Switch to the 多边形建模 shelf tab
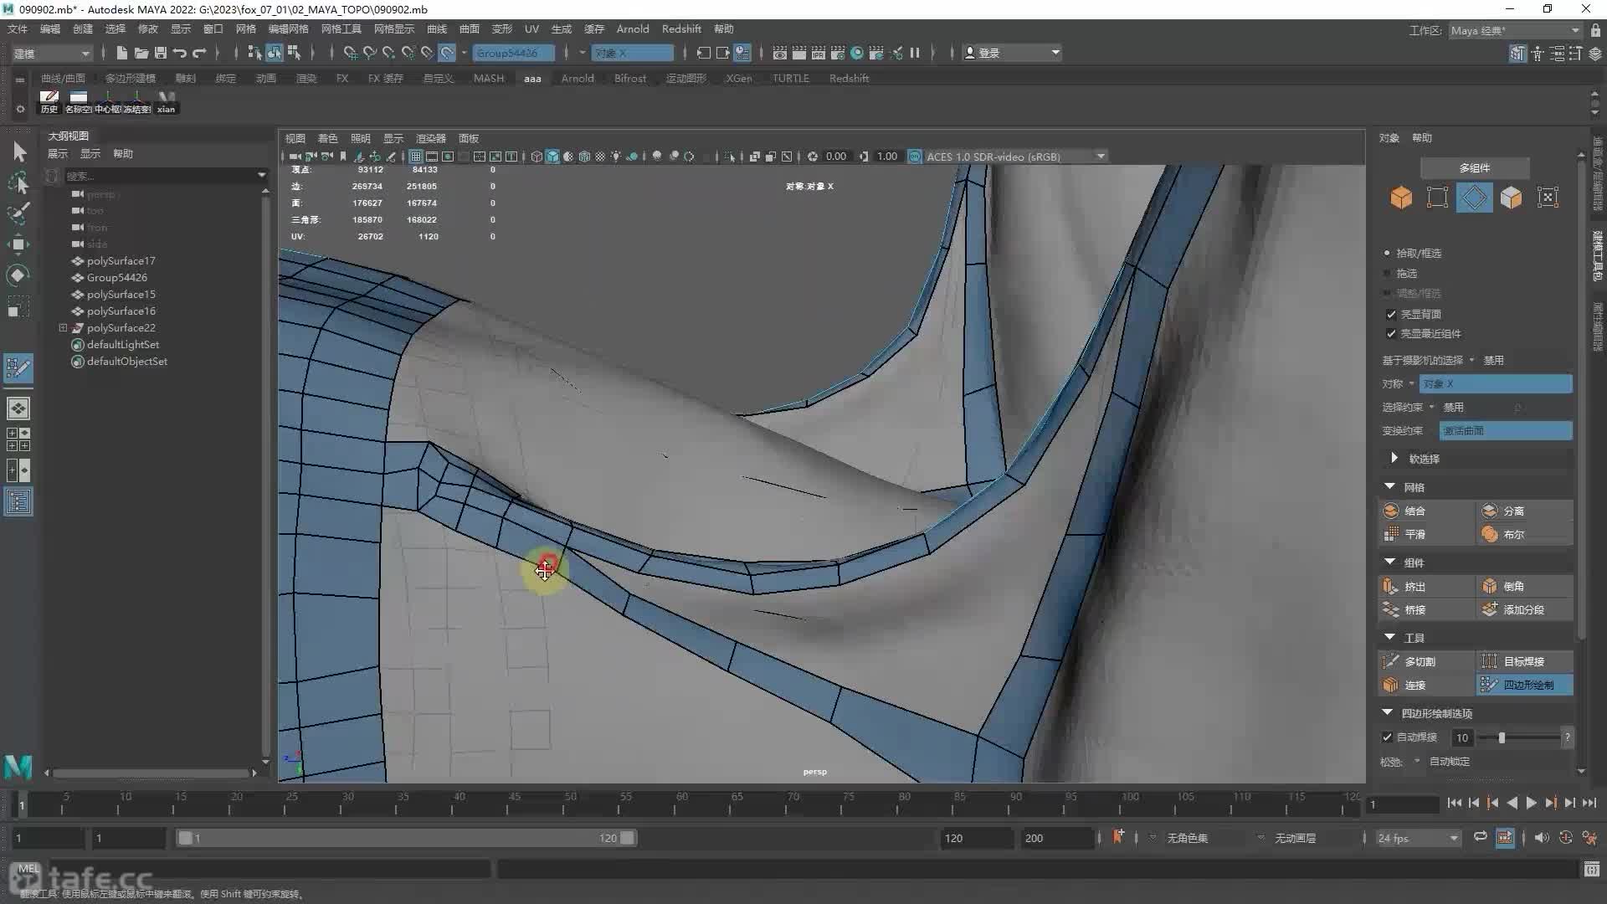This screenshot has width=1607, height=904. click(131, 78)
